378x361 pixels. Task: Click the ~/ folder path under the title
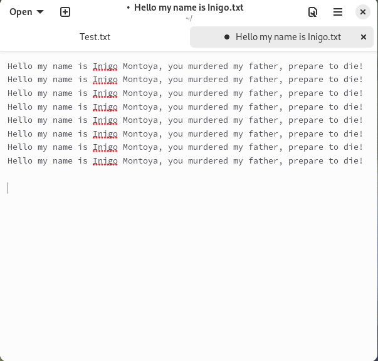coord(189,18)
